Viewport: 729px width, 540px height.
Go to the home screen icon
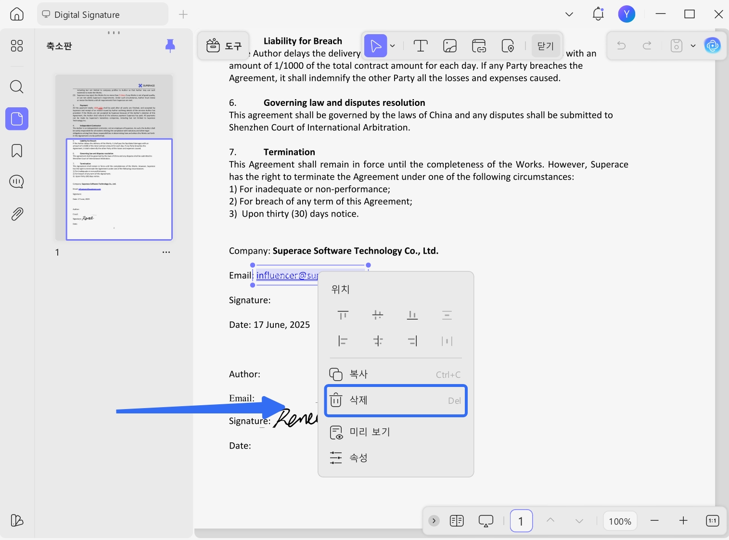(17, 14)
